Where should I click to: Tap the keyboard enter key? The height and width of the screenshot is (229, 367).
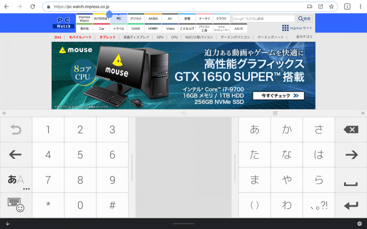click(x=351, y=205)
